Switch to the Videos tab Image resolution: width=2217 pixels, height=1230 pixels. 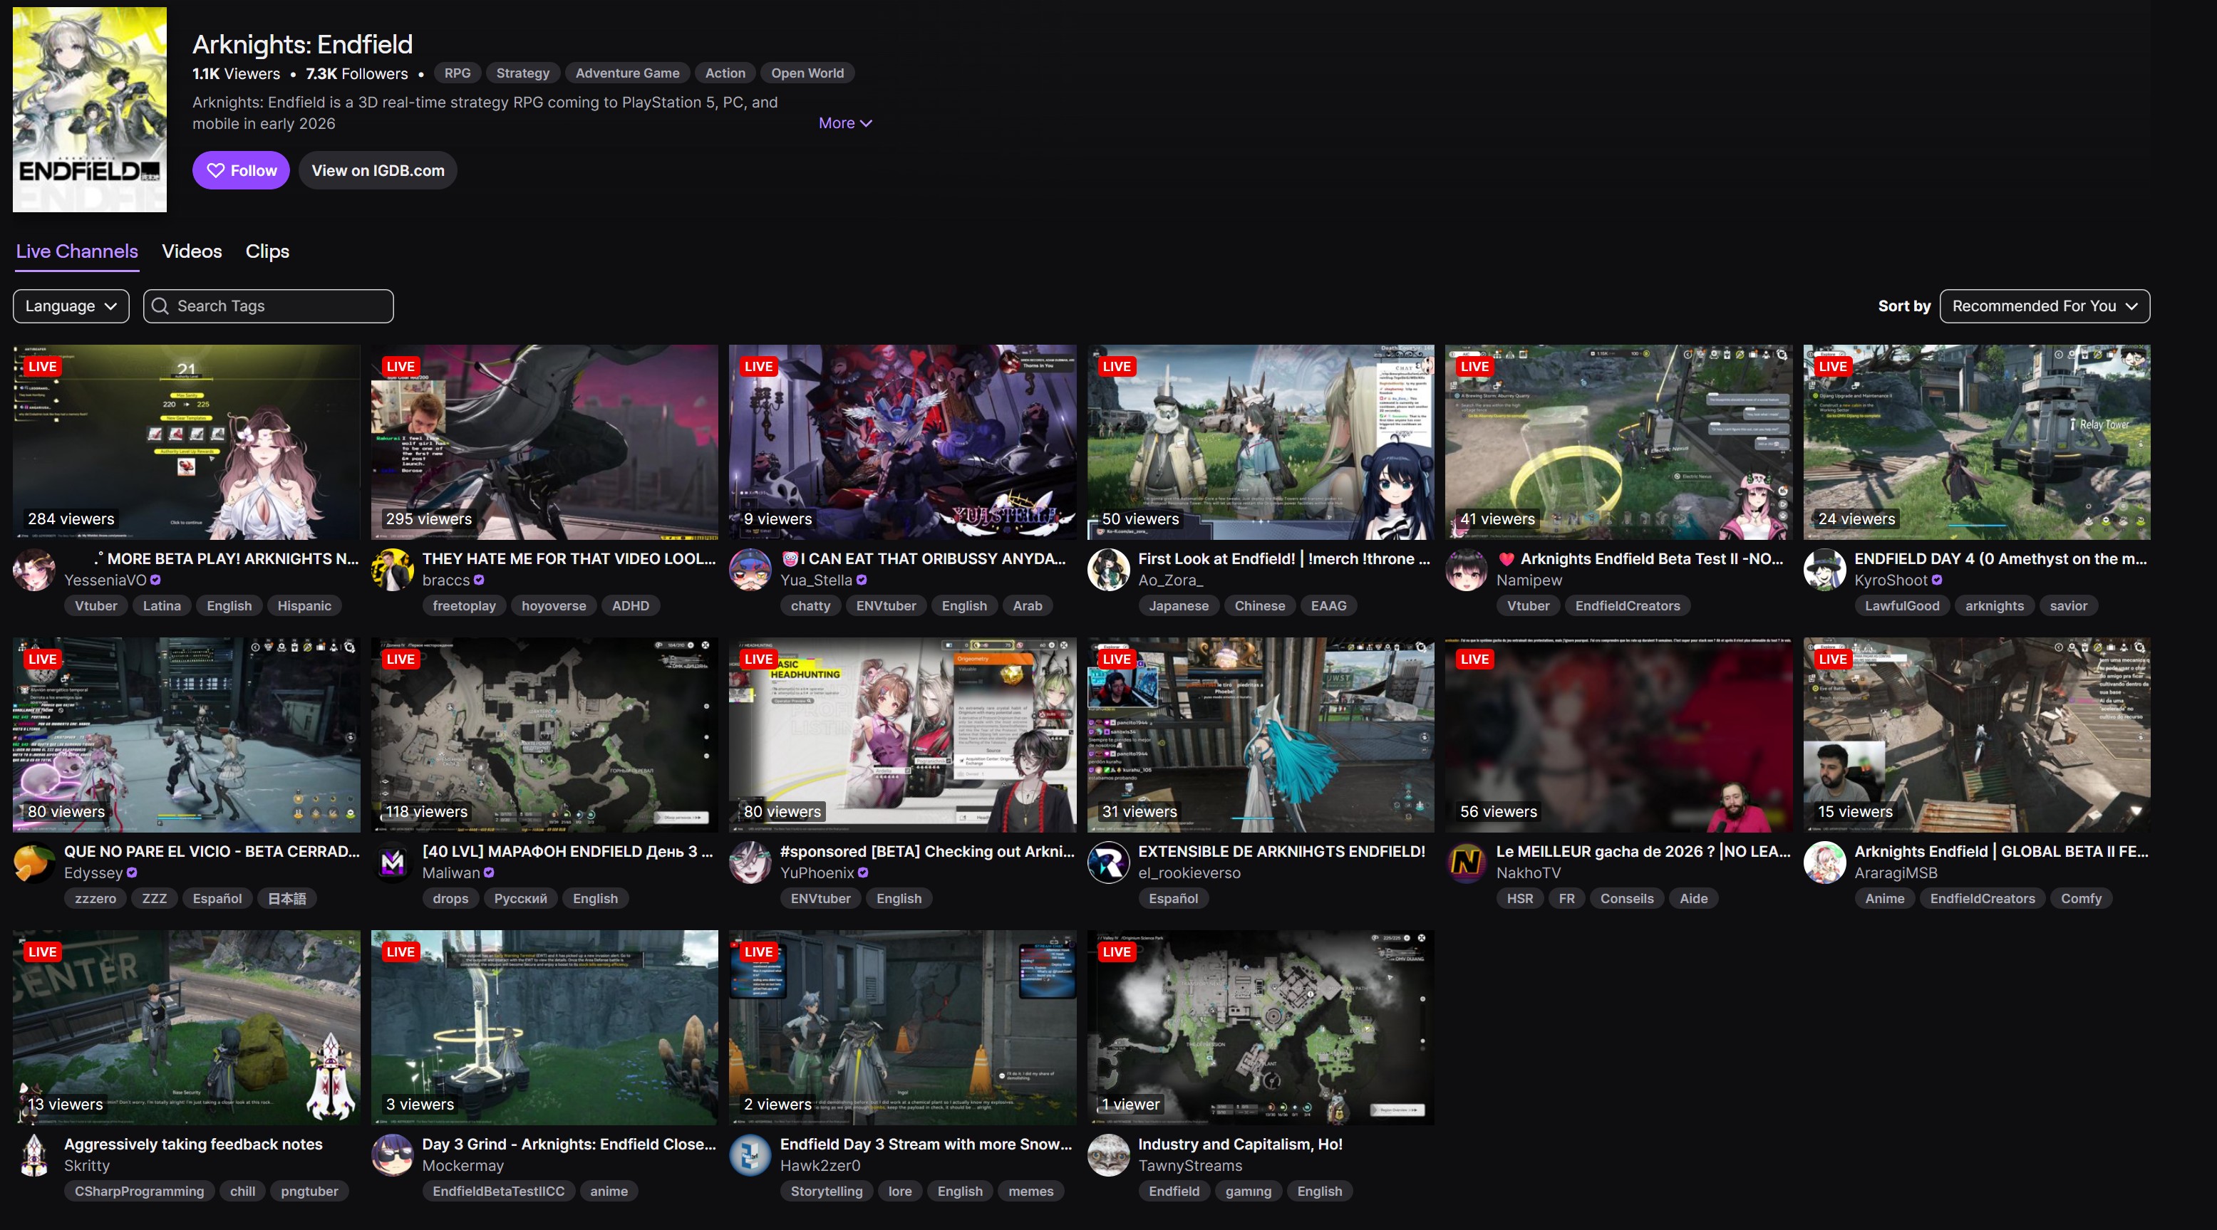click(x=191, y=251)
